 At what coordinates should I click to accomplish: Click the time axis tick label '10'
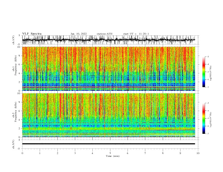coord(198,153)
